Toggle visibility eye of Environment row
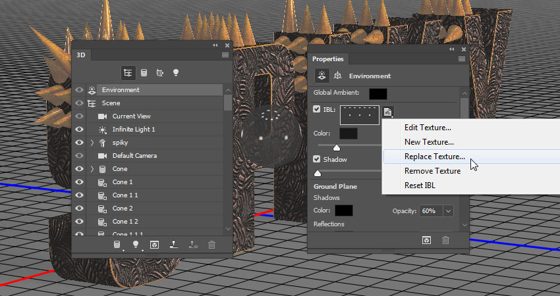Viewport: 560px width, 296px height. (79, 90)
